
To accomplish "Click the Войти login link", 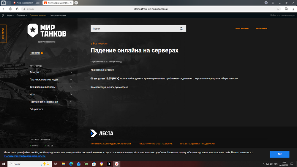I will (273, 15).
